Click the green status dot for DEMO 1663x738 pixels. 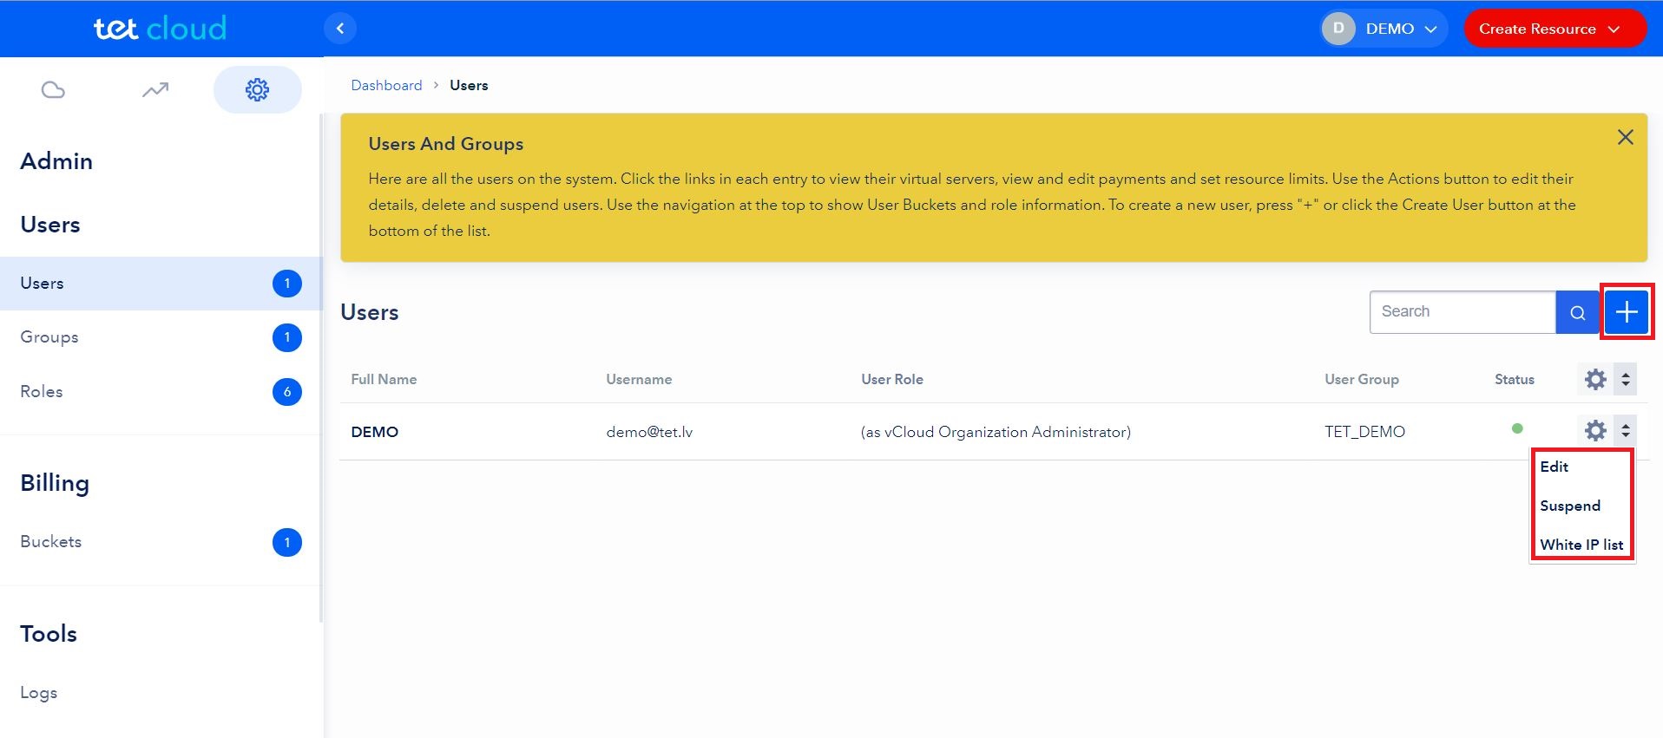click(x=1517, y=428)
